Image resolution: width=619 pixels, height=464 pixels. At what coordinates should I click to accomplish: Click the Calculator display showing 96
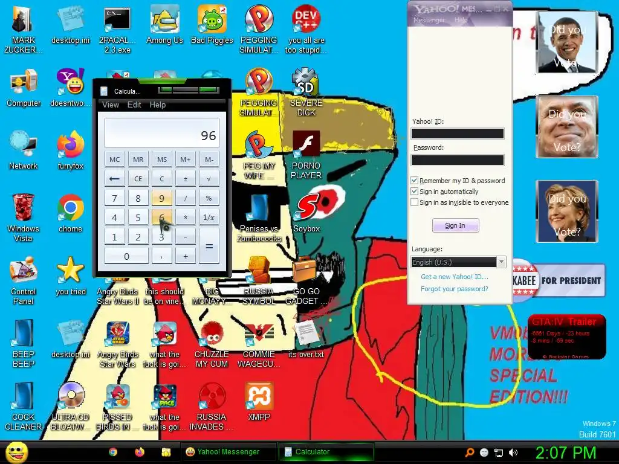(x=162, y=133)
